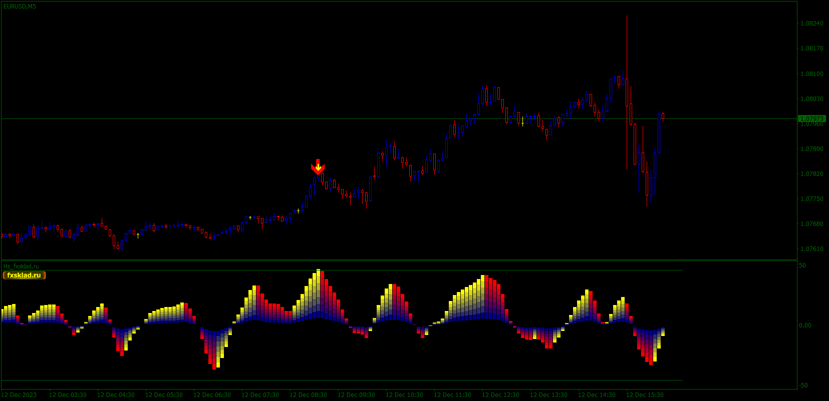Click price level 1.08240 on the scale
The image size is (829, 401).
click(811, 23)
